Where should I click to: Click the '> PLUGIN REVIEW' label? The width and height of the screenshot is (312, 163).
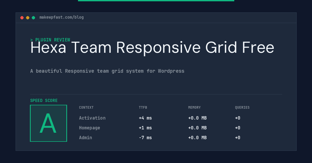(50, 40)
